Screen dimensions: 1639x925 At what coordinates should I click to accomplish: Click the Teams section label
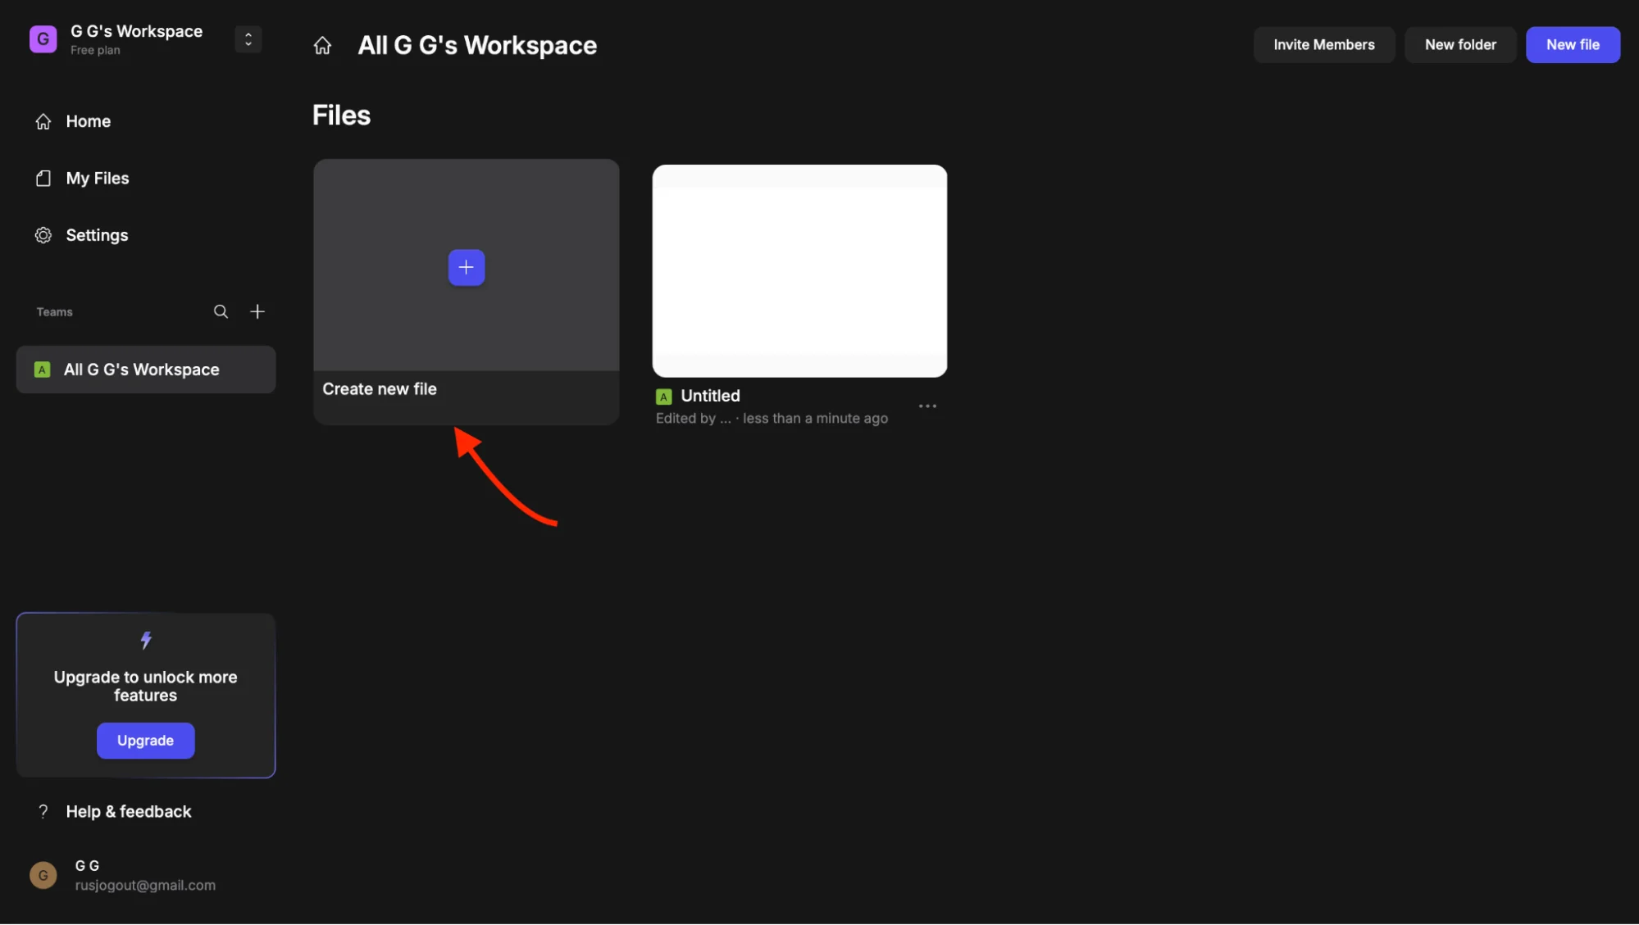pos(55,312)
